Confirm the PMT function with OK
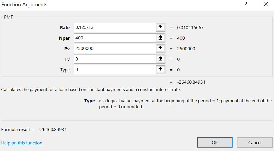Screen dimensions: 274x151 point(215,142)
